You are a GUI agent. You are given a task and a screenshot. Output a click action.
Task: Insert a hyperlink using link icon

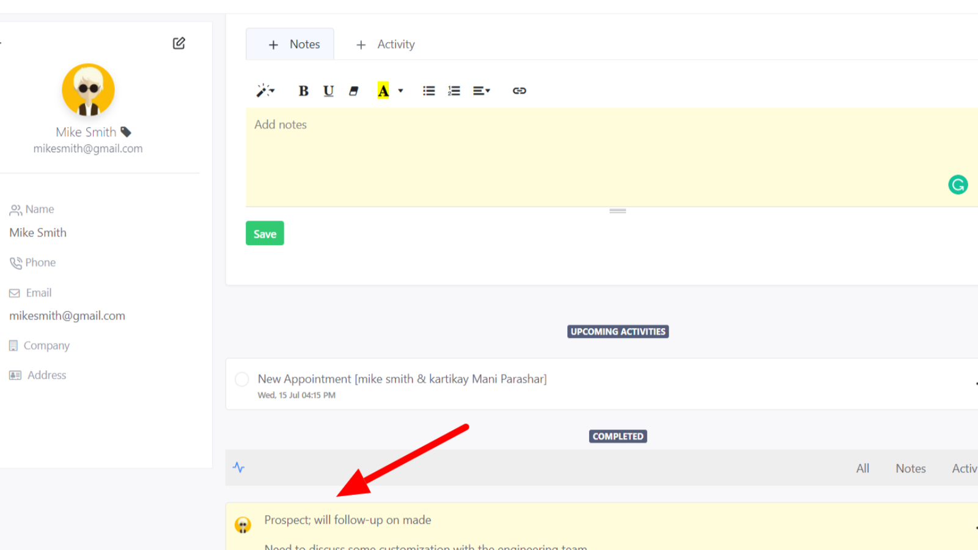tap(519, 91)
